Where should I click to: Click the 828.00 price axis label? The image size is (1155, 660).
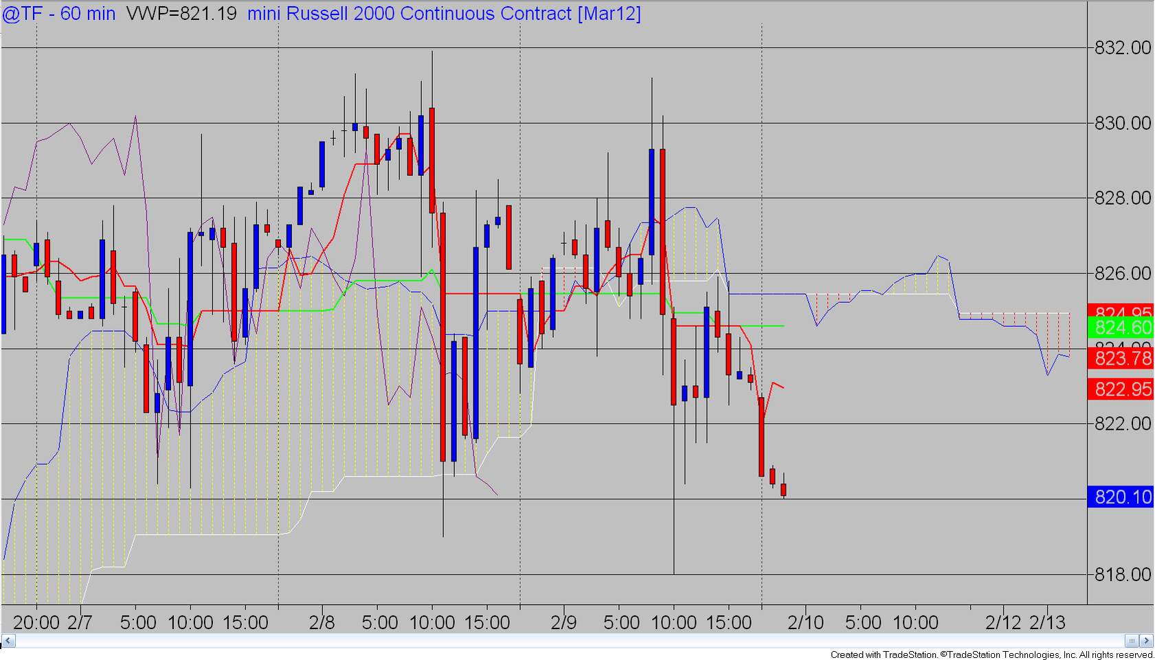[x=1123, y=198]
